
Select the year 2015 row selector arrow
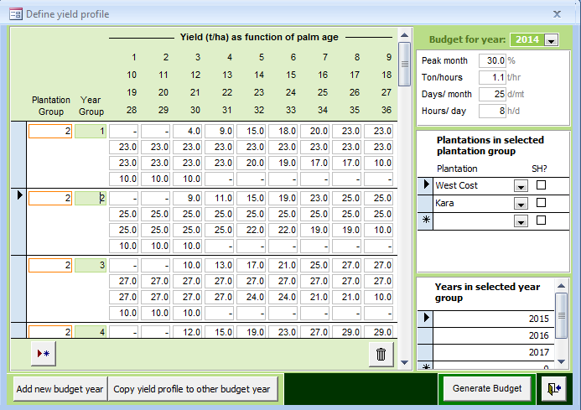tap(425, 318)
